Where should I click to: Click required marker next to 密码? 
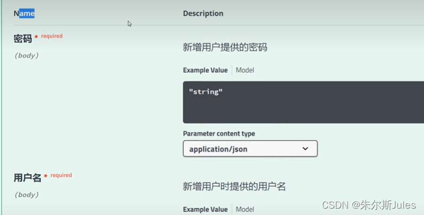point(52,36)
